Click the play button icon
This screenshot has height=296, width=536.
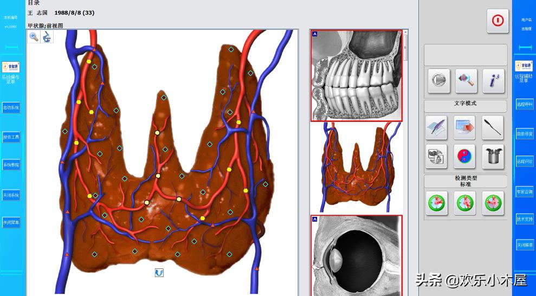tap(438, 80)
